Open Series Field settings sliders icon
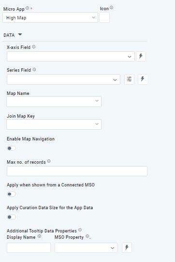 point(129,79)
